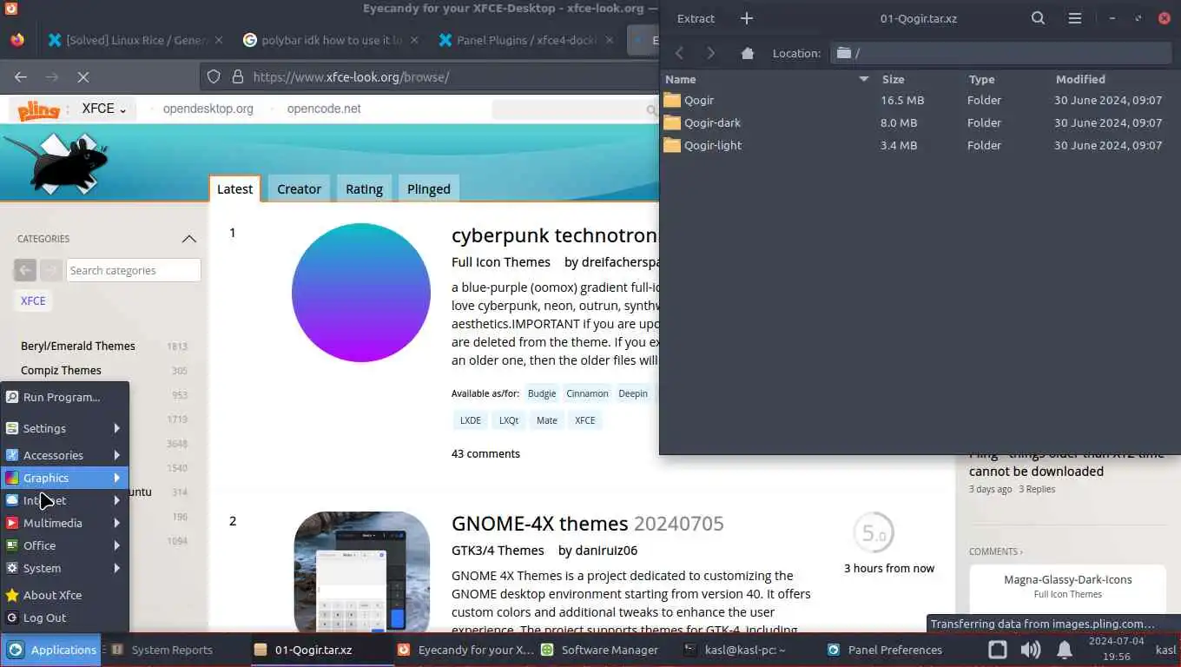Open the XFCE site dropdown
Viewport: 1181px width, 667px height.
point(103,109)
